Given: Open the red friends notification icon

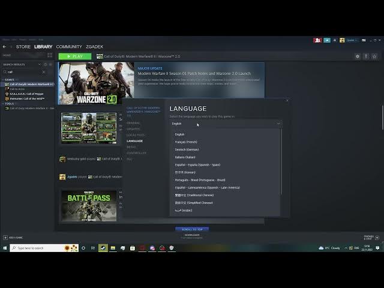Looking at the screenshot, I should [317, 40].
